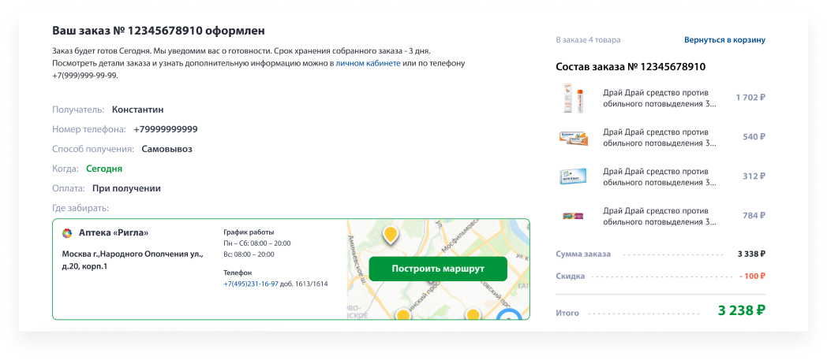This screenshot has width=827, height=360.
Task: Click recipient name Константин
Action: (137, 109)
